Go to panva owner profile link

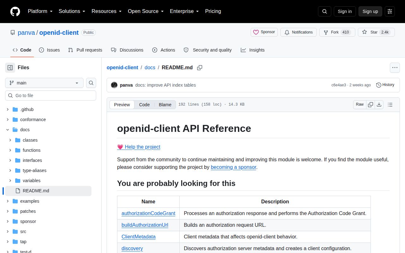coord(26,33)
